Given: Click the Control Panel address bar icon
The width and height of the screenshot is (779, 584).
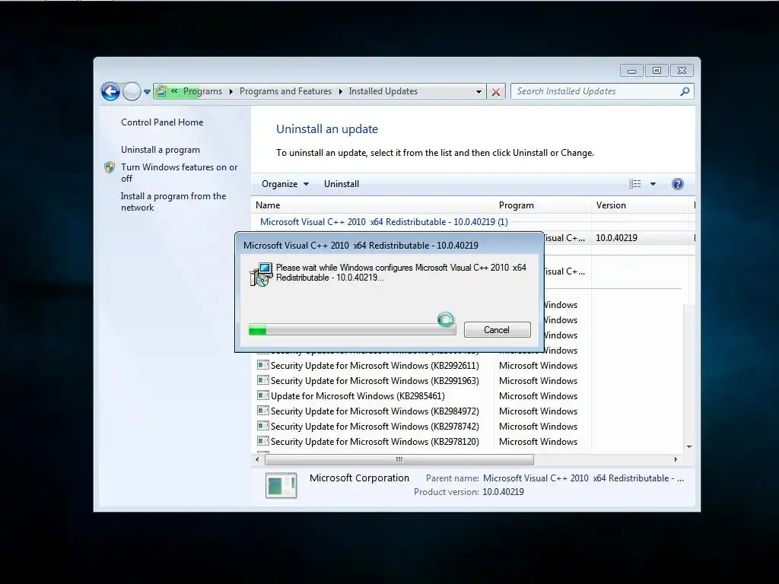Looking at the screenshot, I should 161,91.
